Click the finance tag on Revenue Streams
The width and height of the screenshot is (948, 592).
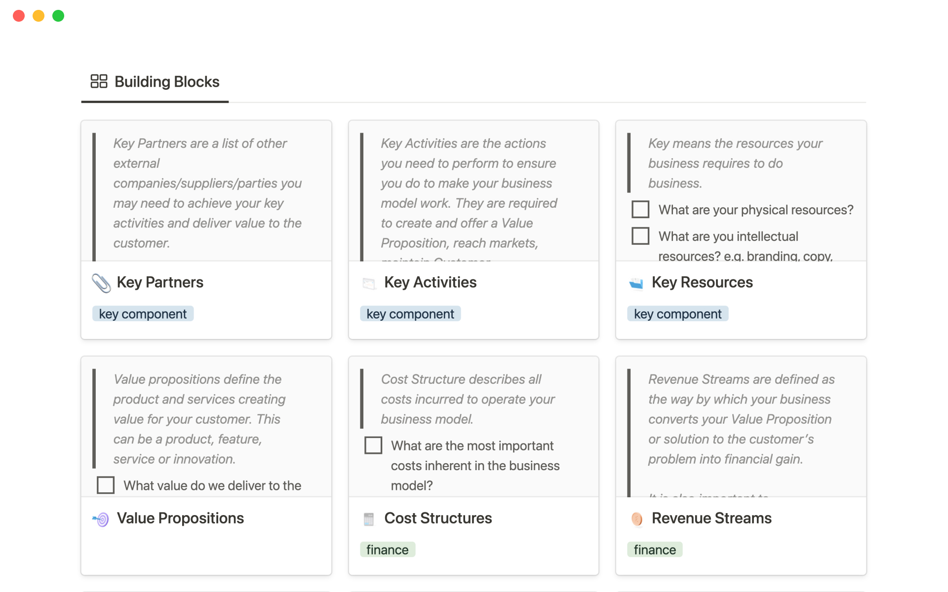[654, 550]
